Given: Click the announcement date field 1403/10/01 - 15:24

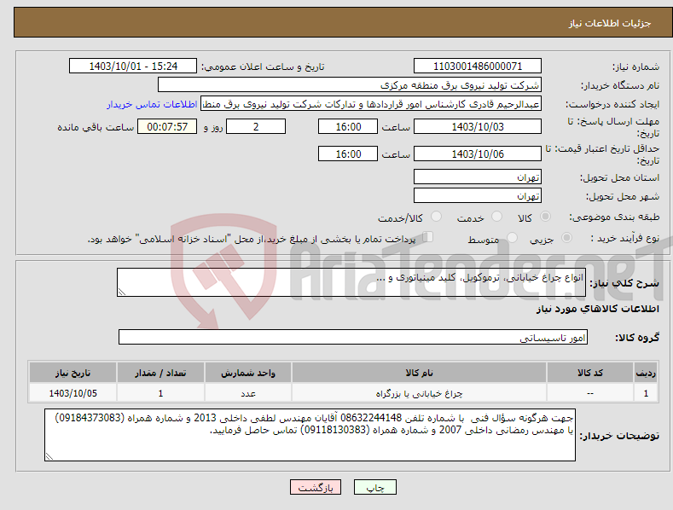Looking at the screenshot, I should pos(133,67).
